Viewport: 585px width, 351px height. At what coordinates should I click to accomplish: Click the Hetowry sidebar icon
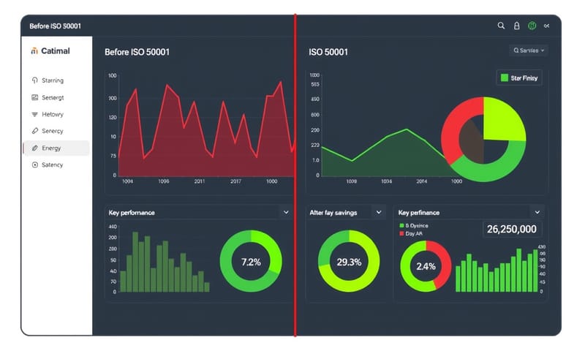tap(35, 114)
